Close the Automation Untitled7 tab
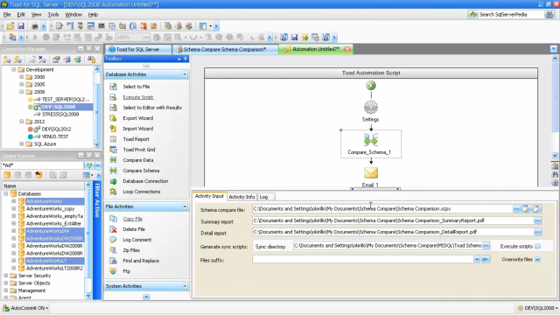560x315 pixels. coord(347,49)
